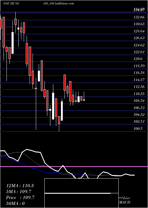
Task: Click the MACD histogram box
Action: (x=81, y=193)
